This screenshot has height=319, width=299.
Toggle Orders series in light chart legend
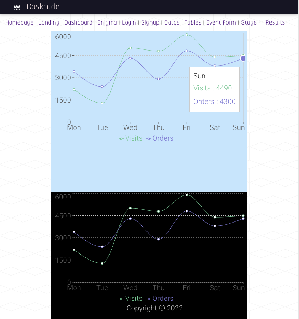(x=160, y=138)
